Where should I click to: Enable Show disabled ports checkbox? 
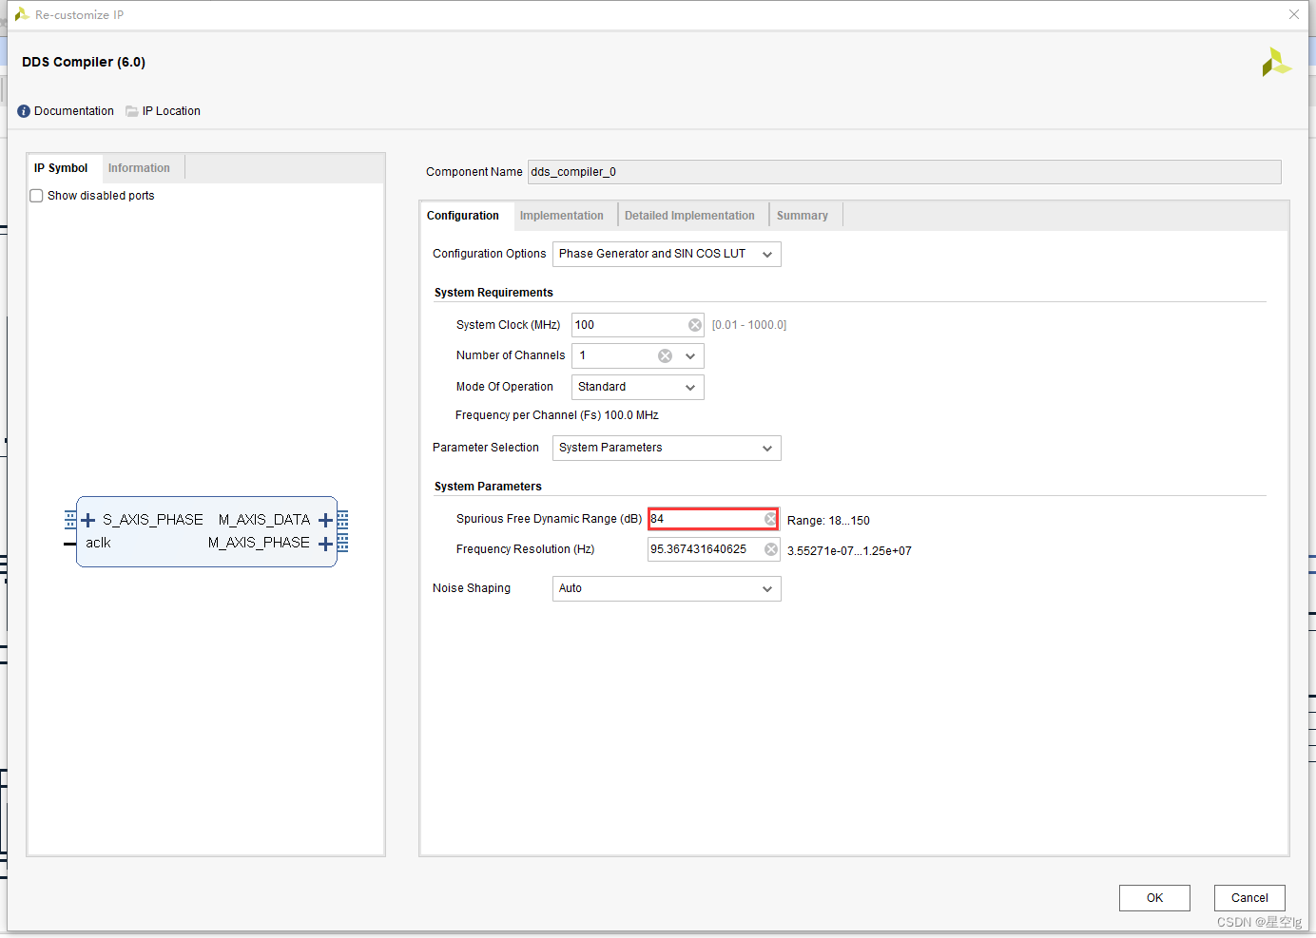coord(36,196)
